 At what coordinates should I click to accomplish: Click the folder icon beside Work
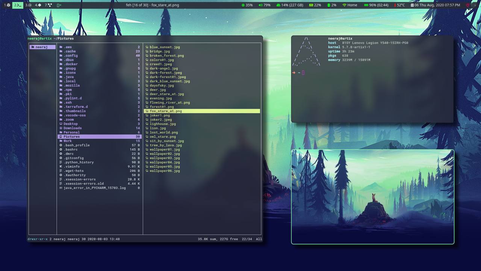click(x=61, y=141)
